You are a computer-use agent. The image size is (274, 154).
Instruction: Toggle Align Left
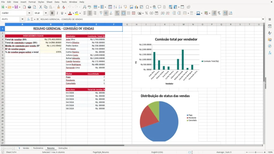click(x=85, y=13)
